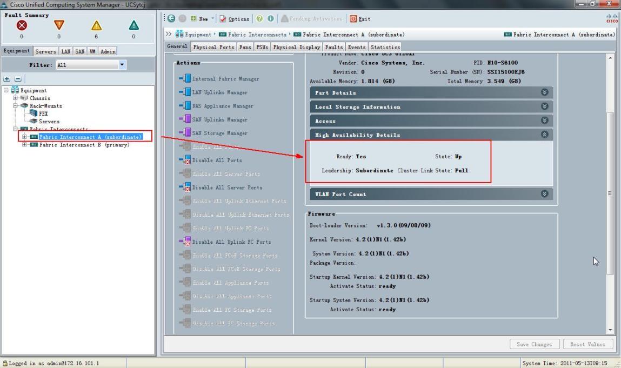Open the Physical Display tab
Image resolution: width=621 pixels, height=368 pixels.
297,46
